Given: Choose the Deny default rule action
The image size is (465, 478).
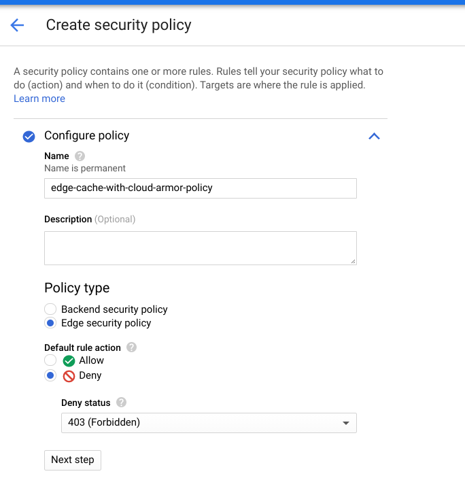Looking at the screenshot, I should click(50, 375).
